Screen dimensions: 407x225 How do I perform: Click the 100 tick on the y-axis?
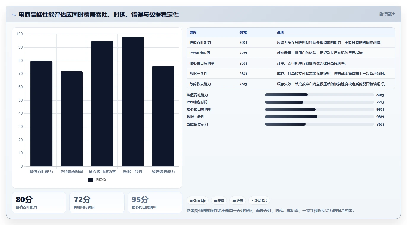[20, 34]
